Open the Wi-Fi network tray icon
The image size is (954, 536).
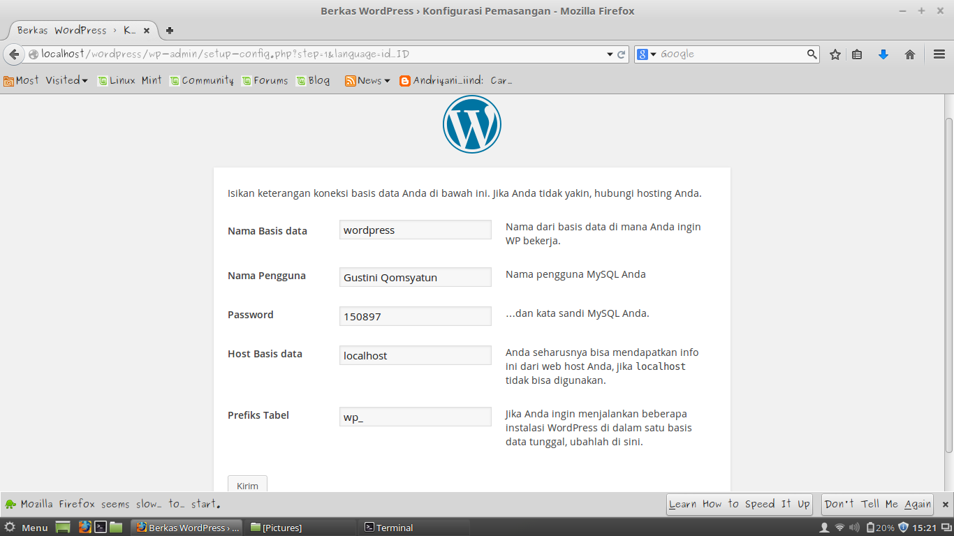(839, 528)
